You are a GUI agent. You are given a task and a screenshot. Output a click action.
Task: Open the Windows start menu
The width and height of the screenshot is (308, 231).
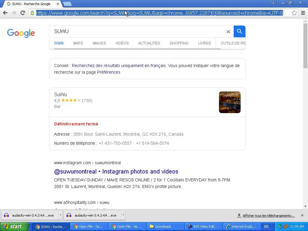14,227
